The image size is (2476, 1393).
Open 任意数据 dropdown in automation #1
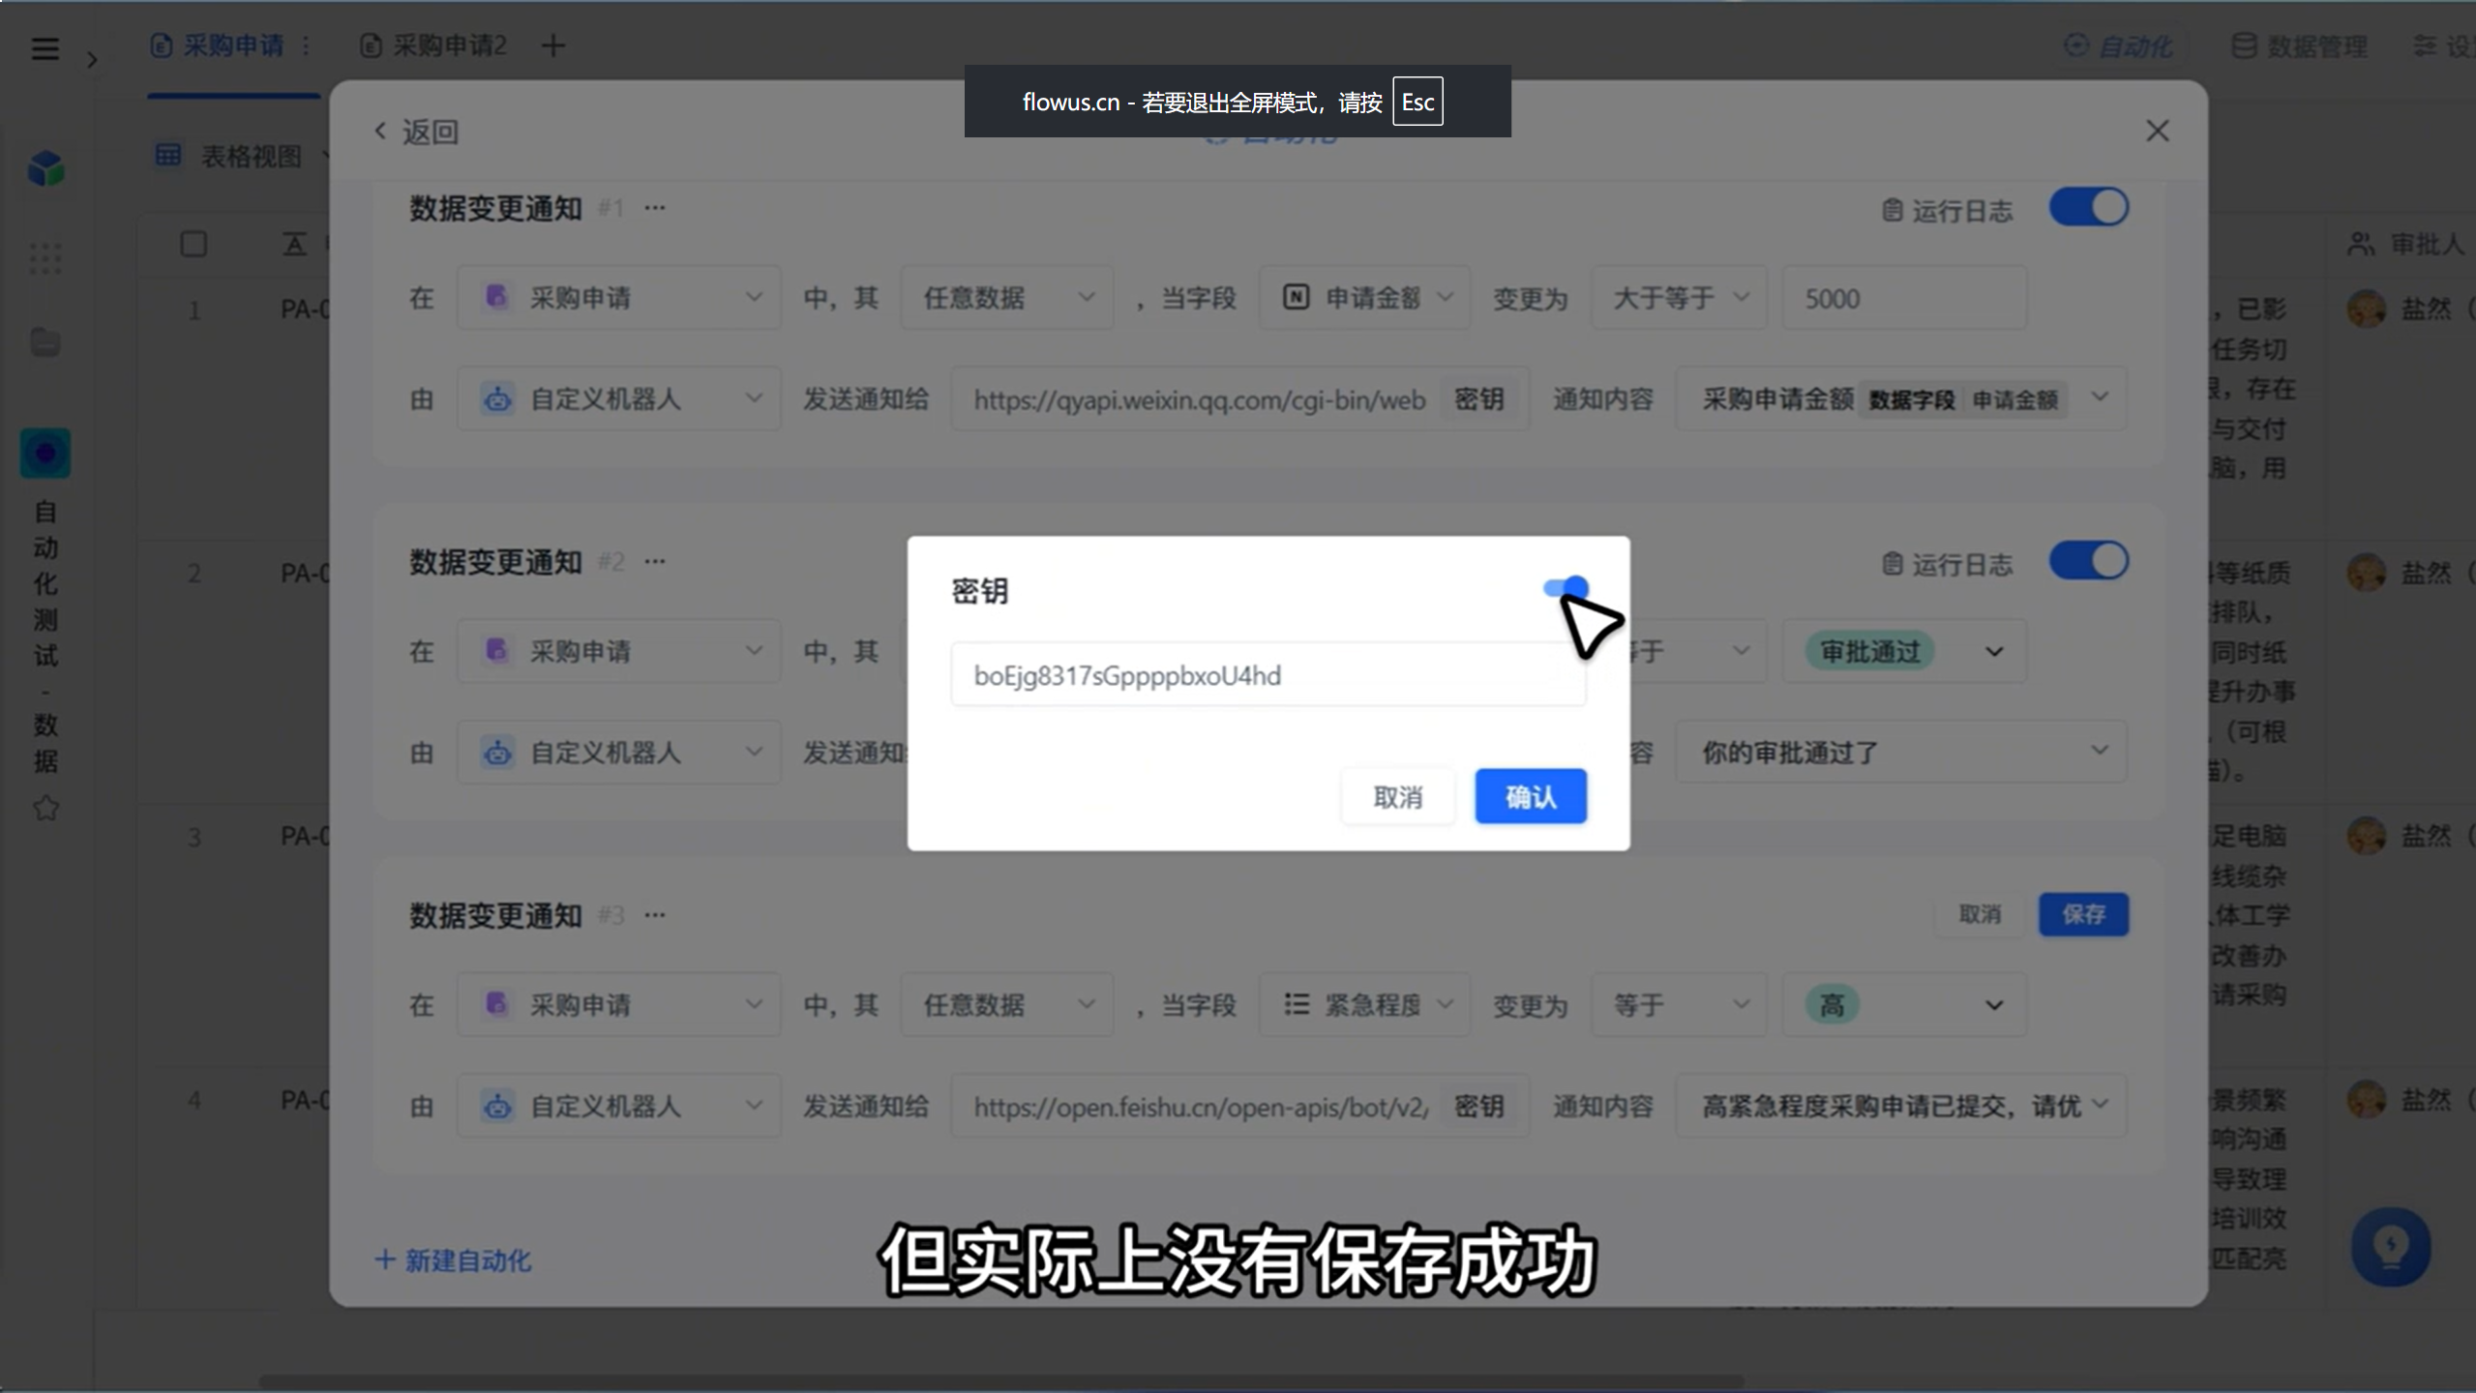1007,298
